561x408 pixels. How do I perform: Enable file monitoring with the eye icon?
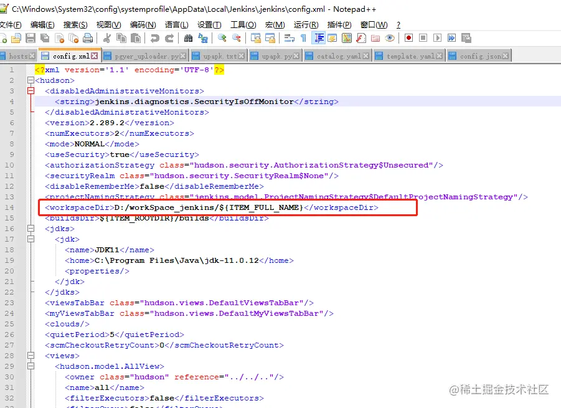389,39
